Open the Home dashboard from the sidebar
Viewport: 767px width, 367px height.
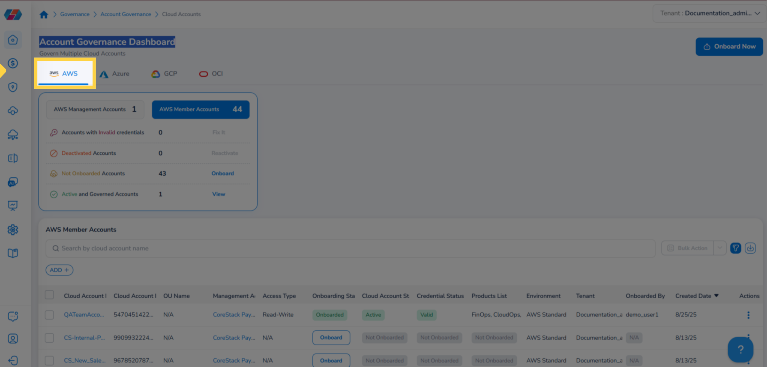(13, 40)
